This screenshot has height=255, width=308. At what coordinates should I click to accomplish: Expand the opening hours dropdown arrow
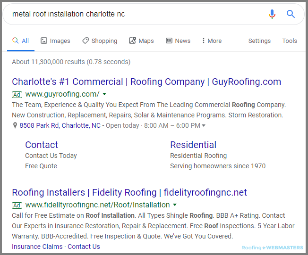pos(204,125)
